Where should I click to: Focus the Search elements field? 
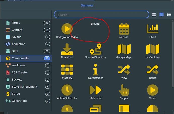coord(102,15)
